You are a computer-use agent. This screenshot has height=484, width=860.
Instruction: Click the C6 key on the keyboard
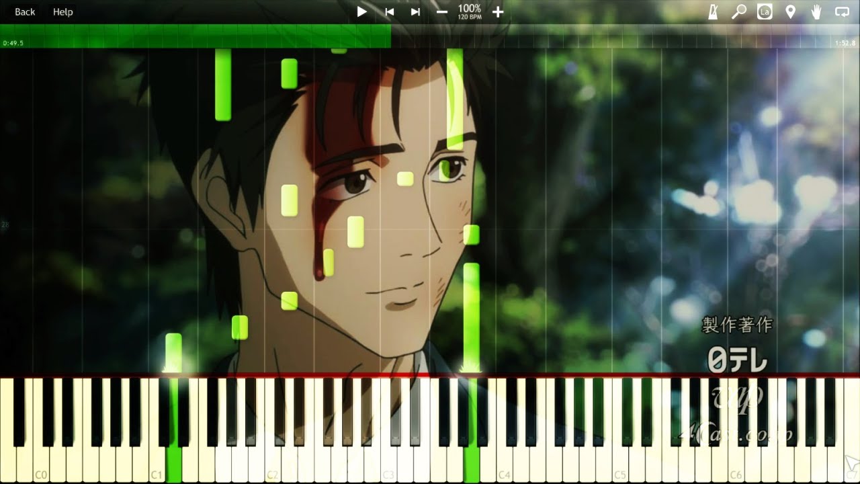point(736,465)
